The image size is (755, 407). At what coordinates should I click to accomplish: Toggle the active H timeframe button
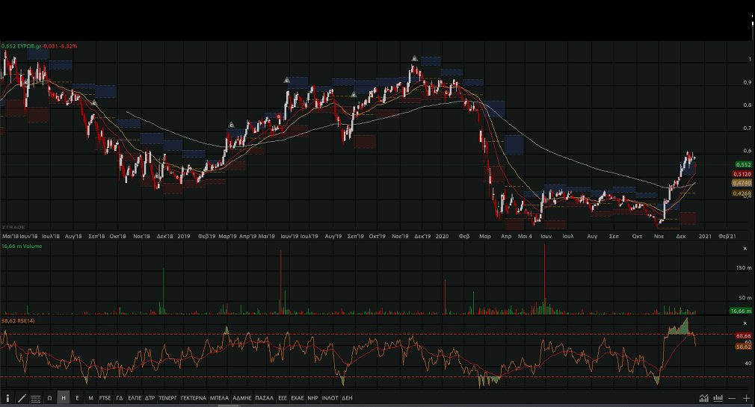(x=63, y=399)
